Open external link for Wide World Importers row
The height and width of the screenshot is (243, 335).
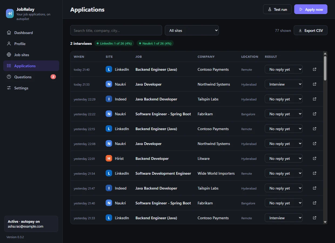[x=314, y=173]
